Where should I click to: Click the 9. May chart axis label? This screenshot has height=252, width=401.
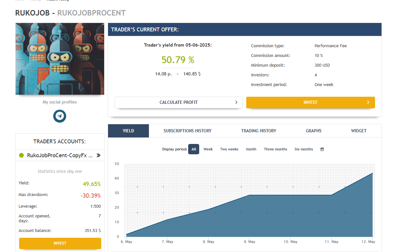click(x=250, y=242)
